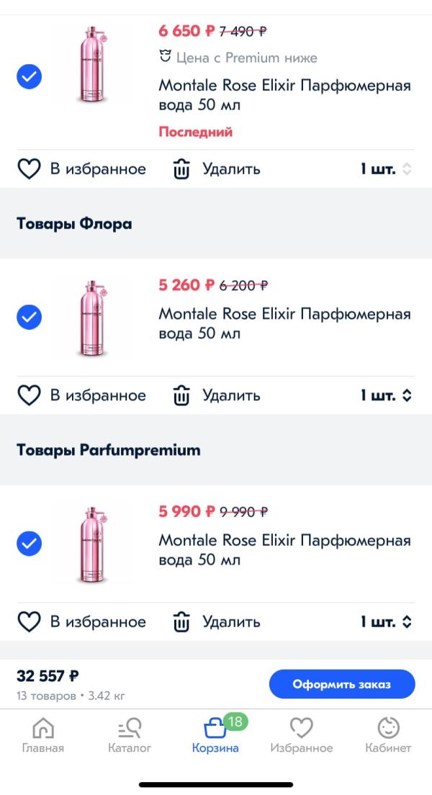Open the Главная home tab

click(x=43, y=735)
